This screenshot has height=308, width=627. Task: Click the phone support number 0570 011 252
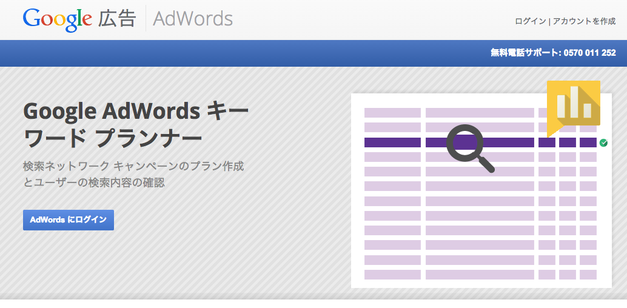click(x=590, y=53)
